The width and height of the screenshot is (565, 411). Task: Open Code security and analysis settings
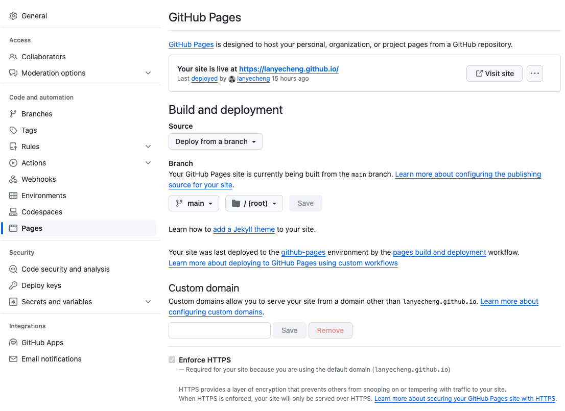(x=65, y=269)
